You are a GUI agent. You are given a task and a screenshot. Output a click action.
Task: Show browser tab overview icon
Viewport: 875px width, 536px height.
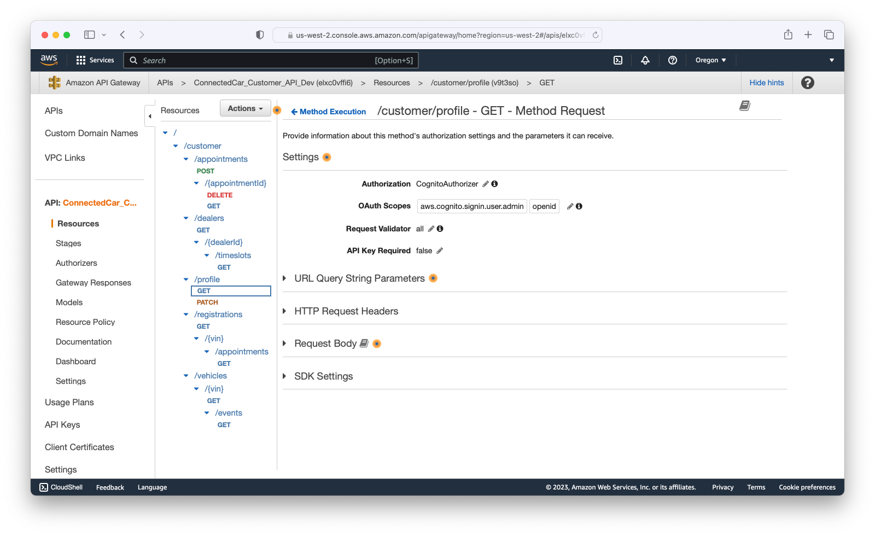tap(829, 35)
